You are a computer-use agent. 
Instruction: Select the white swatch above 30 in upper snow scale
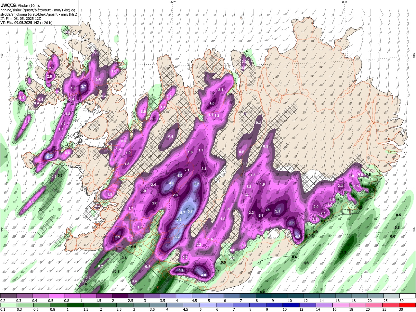(408, 296)
